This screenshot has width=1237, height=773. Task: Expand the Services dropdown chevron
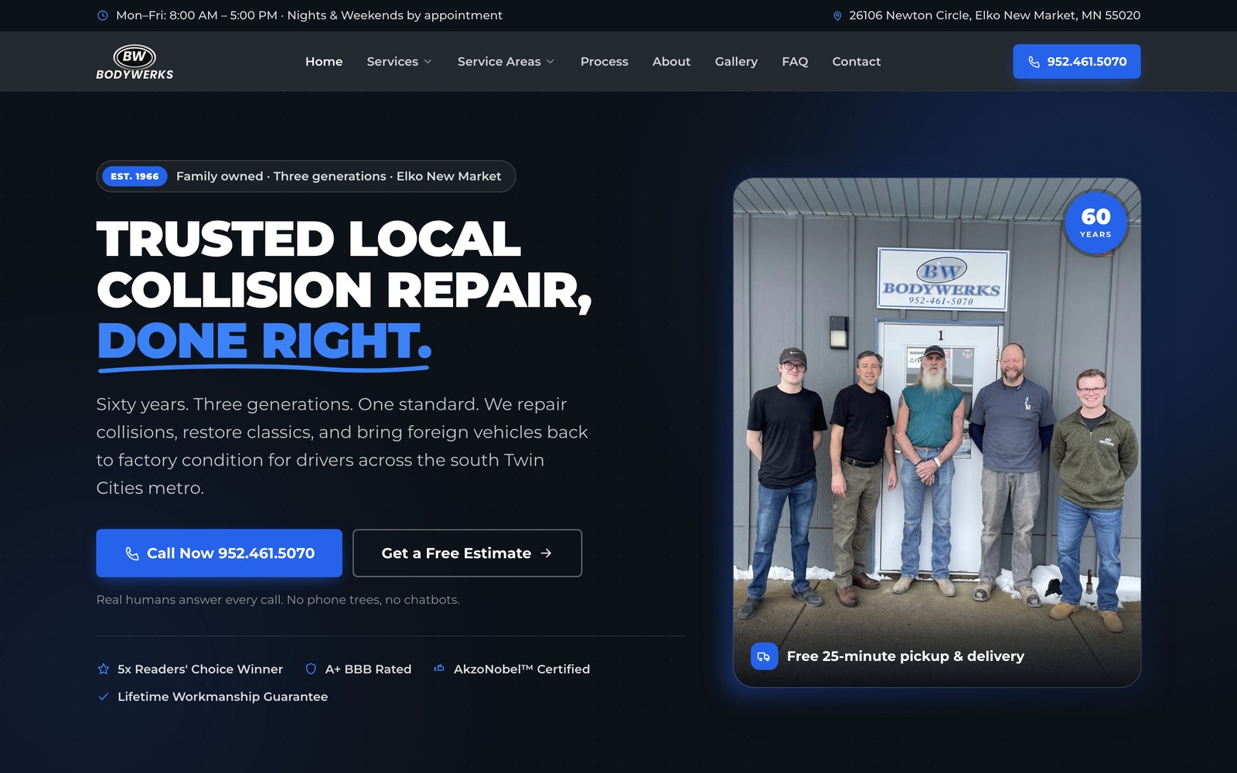tap(428, 62)
